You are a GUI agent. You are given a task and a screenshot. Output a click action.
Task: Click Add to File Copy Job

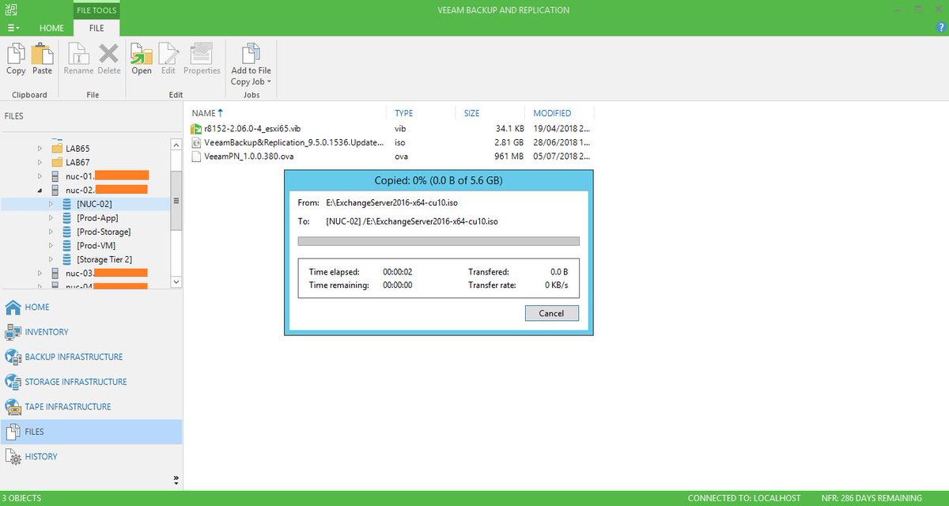pyautogui.click(x=251, y=64)
